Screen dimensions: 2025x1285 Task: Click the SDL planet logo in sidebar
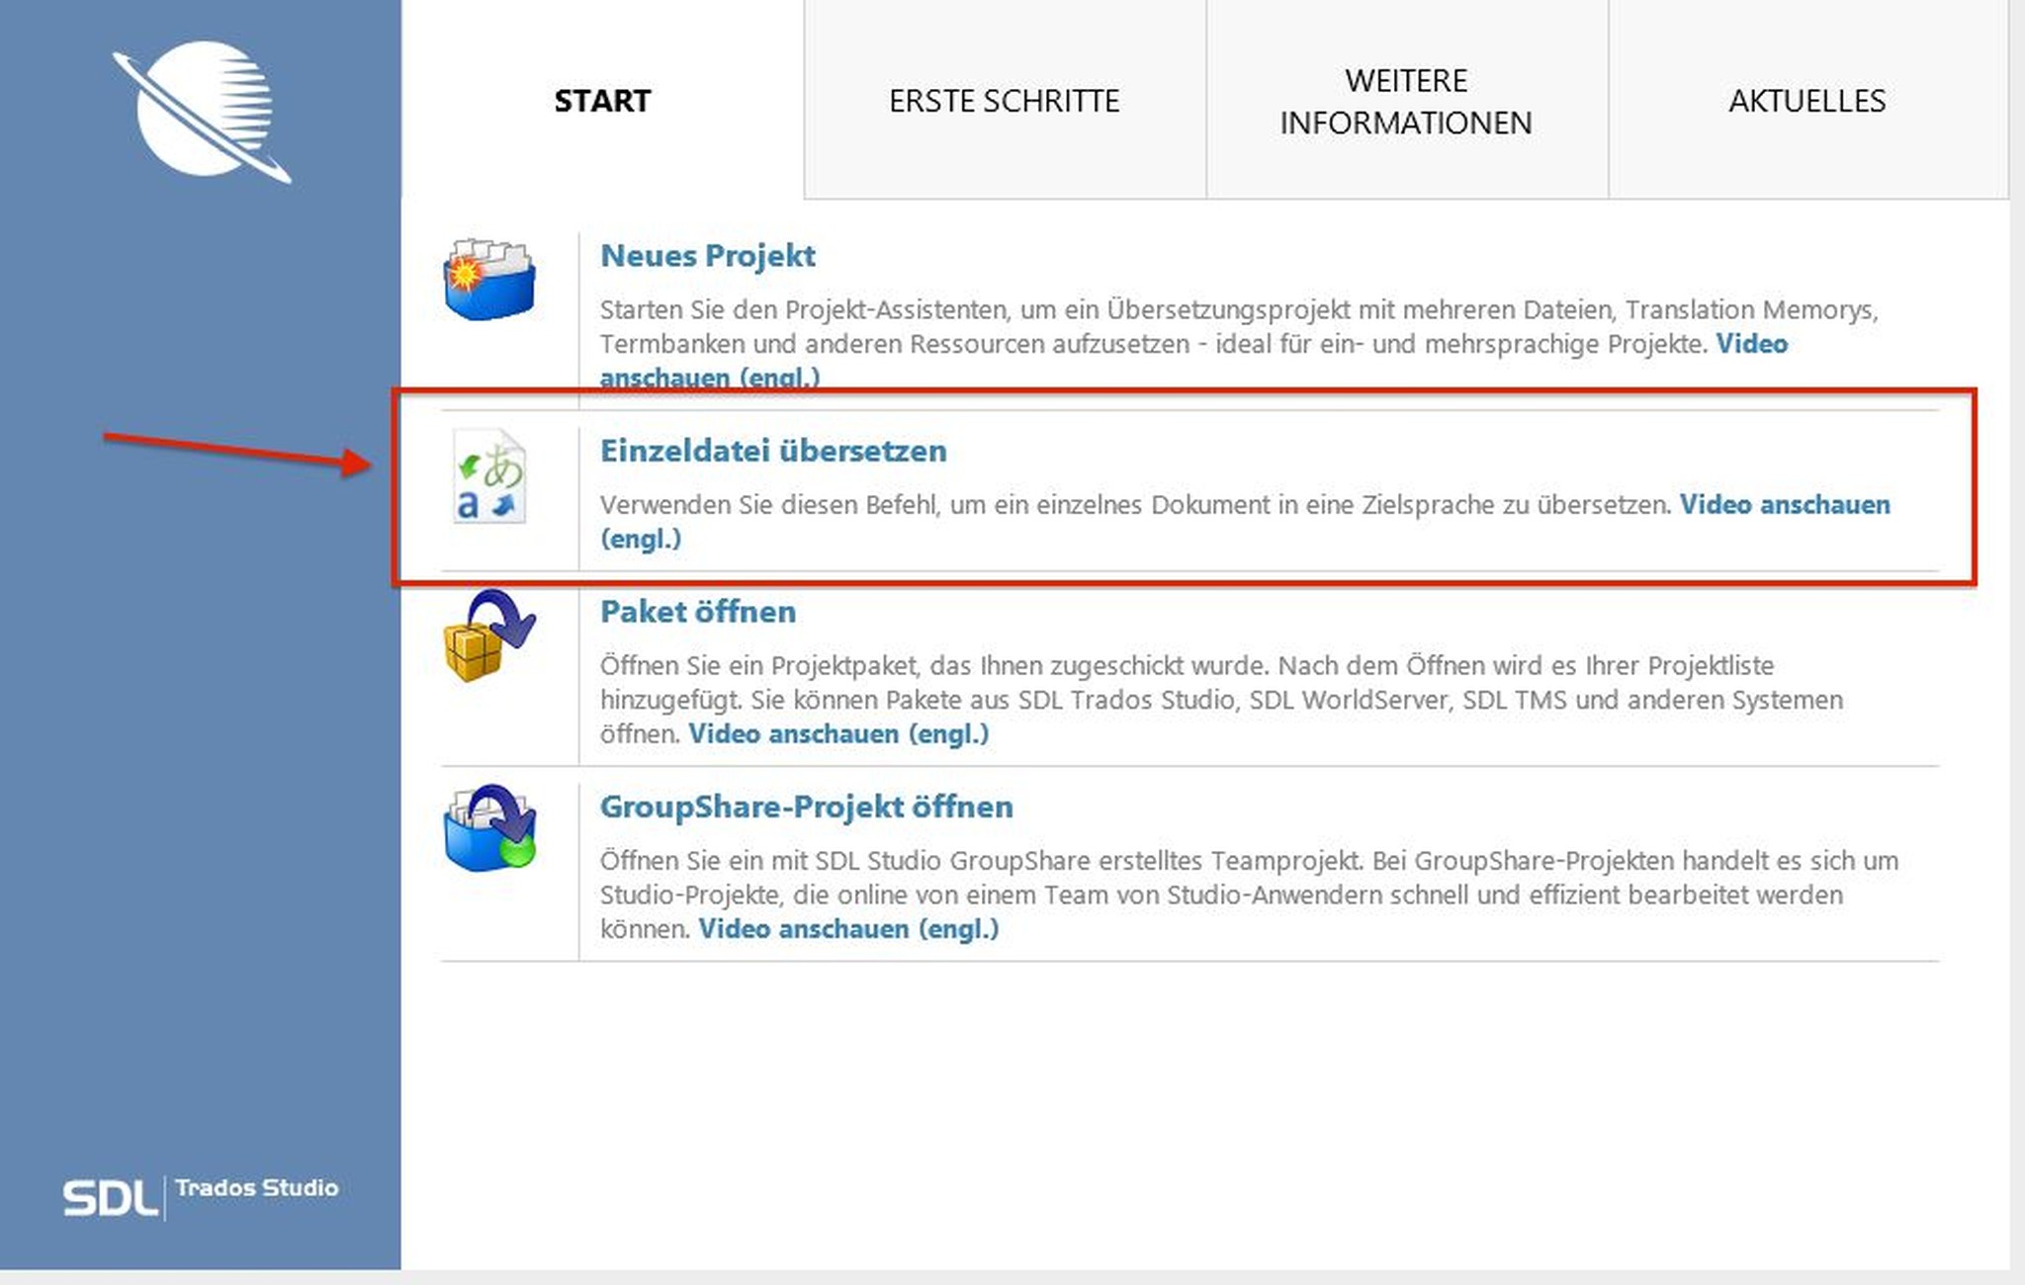(x=202, y=112)
